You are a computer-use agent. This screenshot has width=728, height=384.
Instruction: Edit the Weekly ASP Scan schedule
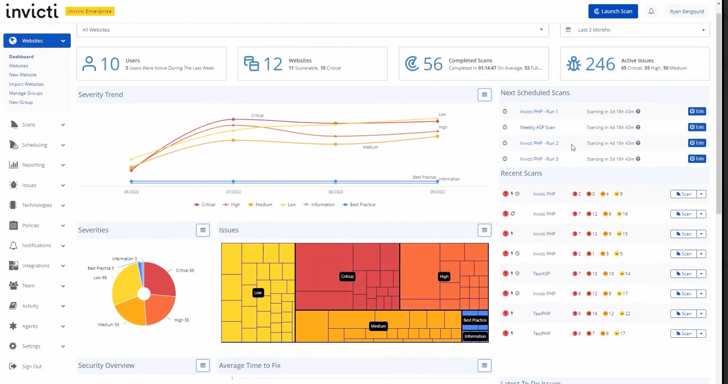(x=697, y=127)
